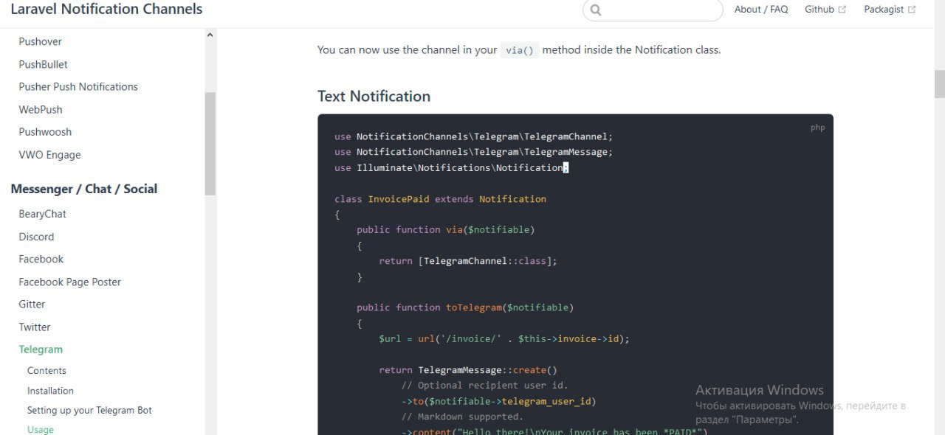Go to Laravel Notification Channels home
This screenshot has height=435, width=945.
click(106, 10)
